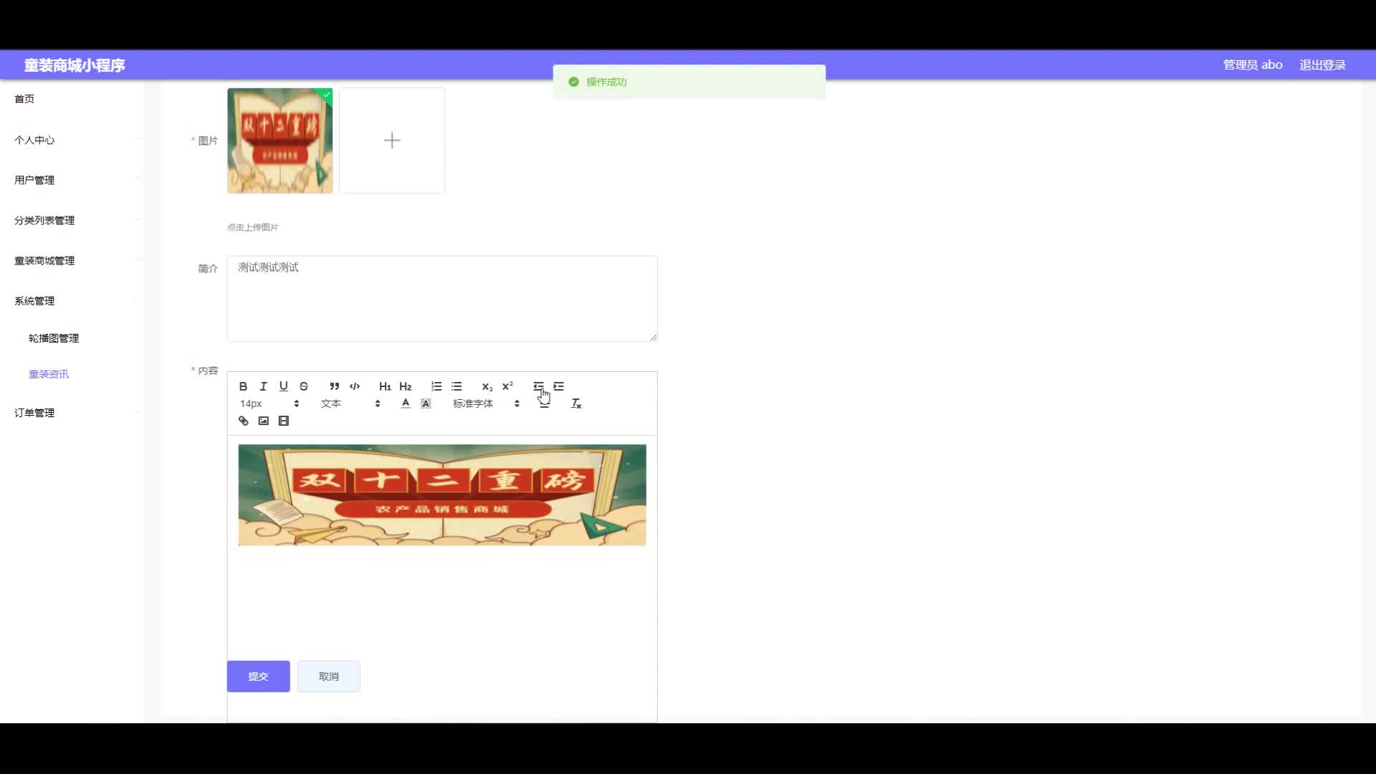Insert an image into the content editor

pos(264,421)
